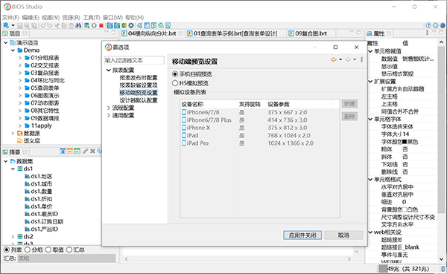Select the H5模拟预览 radio option
447x274 pixels.
[175, 83]
